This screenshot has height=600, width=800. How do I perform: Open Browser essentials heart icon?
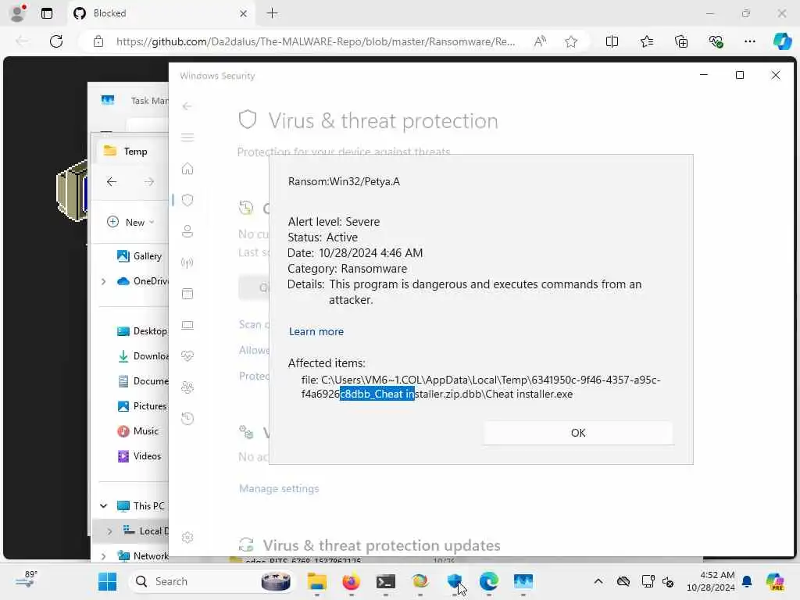tap(716, 41)
